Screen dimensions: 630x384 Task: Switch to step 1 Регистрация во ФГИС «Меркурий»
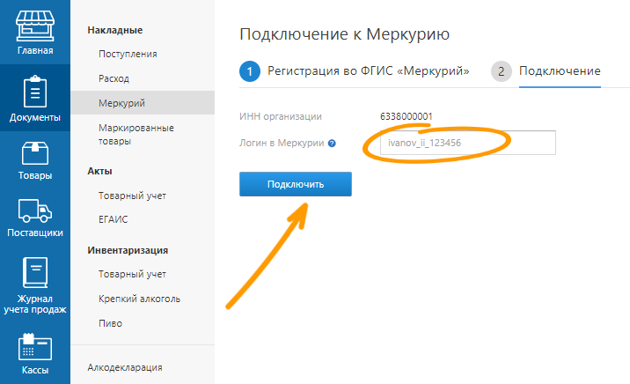point(355,71)
